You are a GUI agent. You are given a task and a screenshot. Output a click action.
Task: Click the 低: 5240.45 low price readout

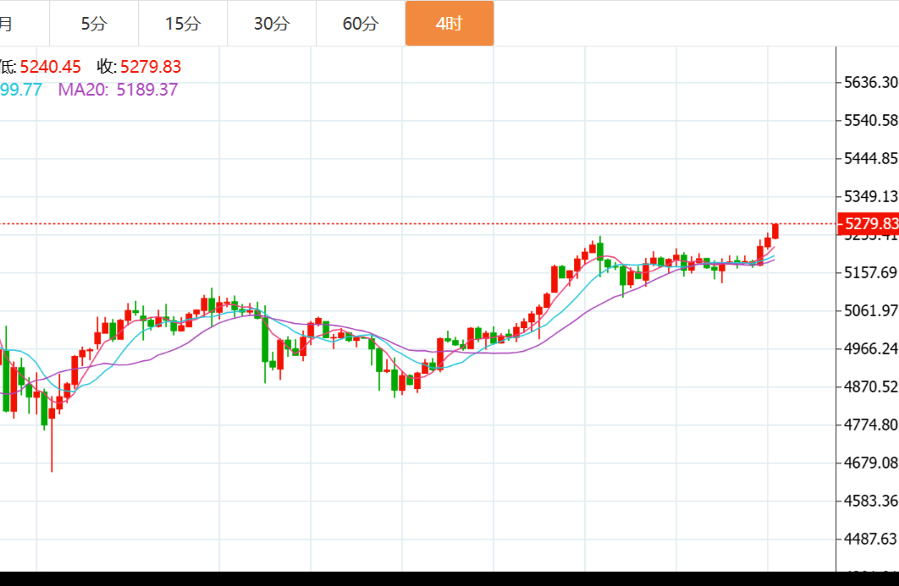click(41, 67)
